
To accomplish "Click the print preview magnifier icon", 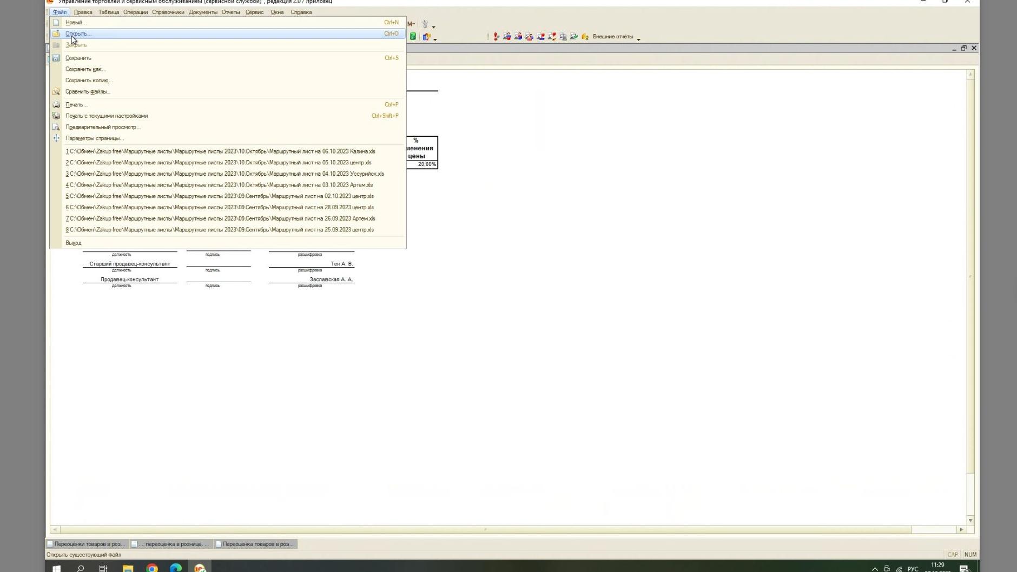I will [x=56, y=127].
